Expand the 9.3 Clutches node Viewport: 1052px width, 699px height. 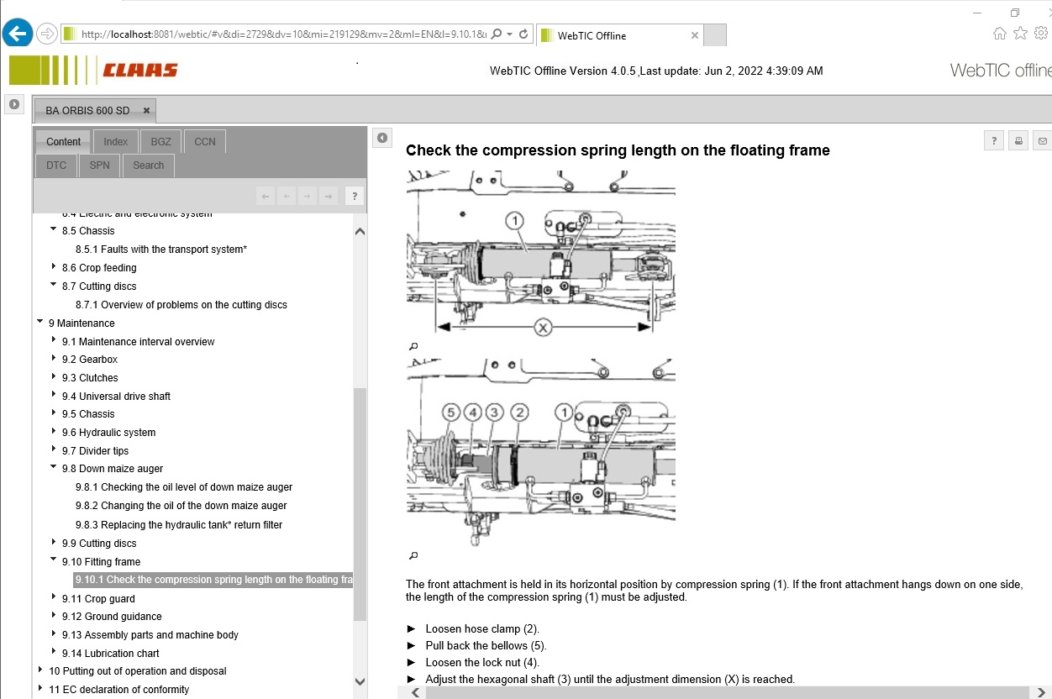pos(54,376)
